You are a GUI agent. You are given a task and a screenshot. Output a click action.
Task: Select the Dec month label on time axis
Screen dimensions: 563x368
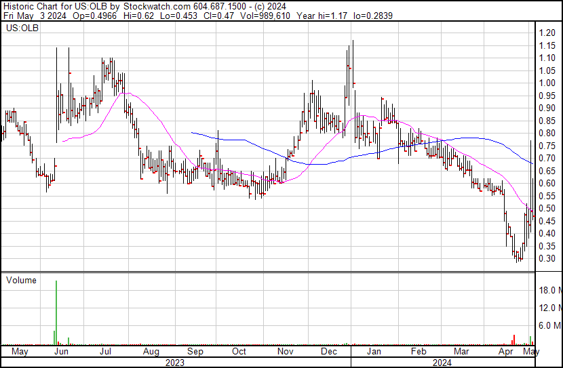click(330, 352)
